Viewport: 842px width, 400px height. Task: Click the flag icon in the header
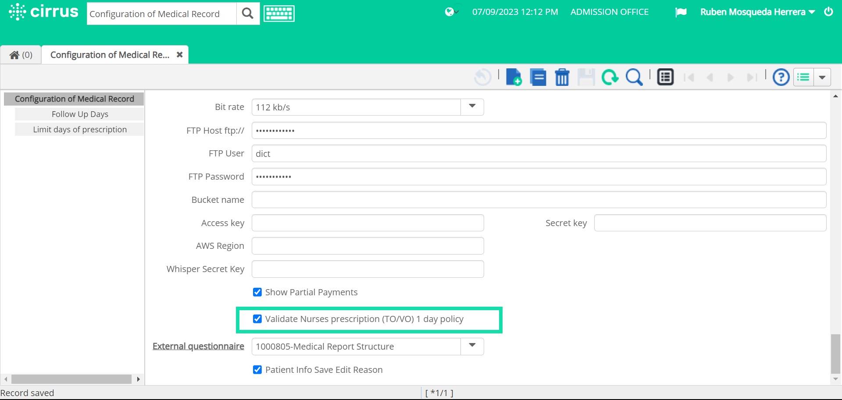tap(681, 12)
